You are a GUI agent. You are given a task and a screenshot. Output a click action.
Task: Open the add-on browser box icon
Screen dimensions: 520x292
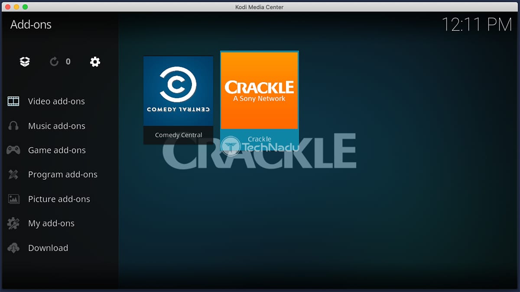(x=25, y=62)
